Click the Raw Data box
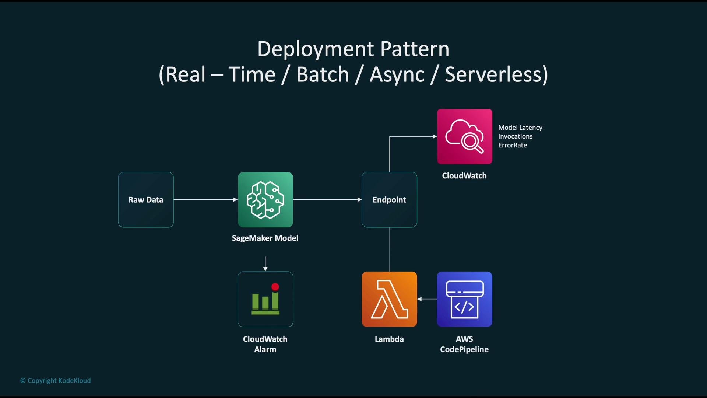707x398 pixels. [146, 199]
